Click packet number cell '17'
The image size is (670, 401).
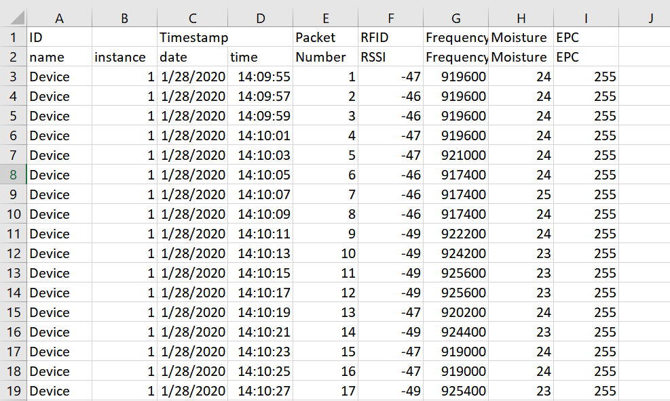[x=326, y=390]
